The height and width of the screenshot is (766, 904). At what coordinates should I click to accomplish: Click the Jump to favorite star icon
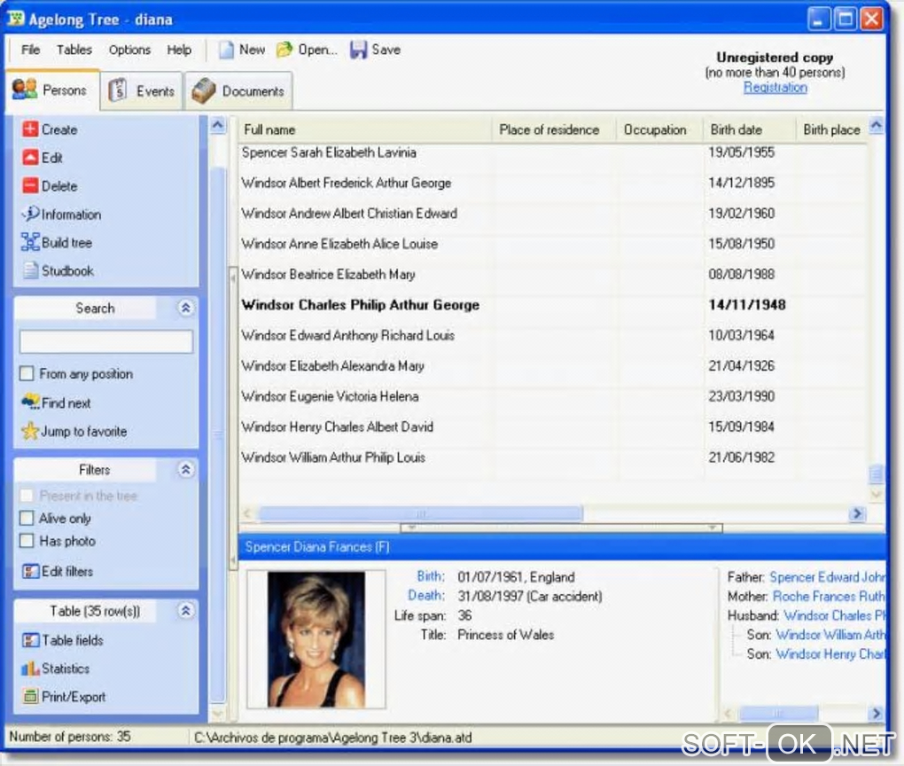[30, 430]
